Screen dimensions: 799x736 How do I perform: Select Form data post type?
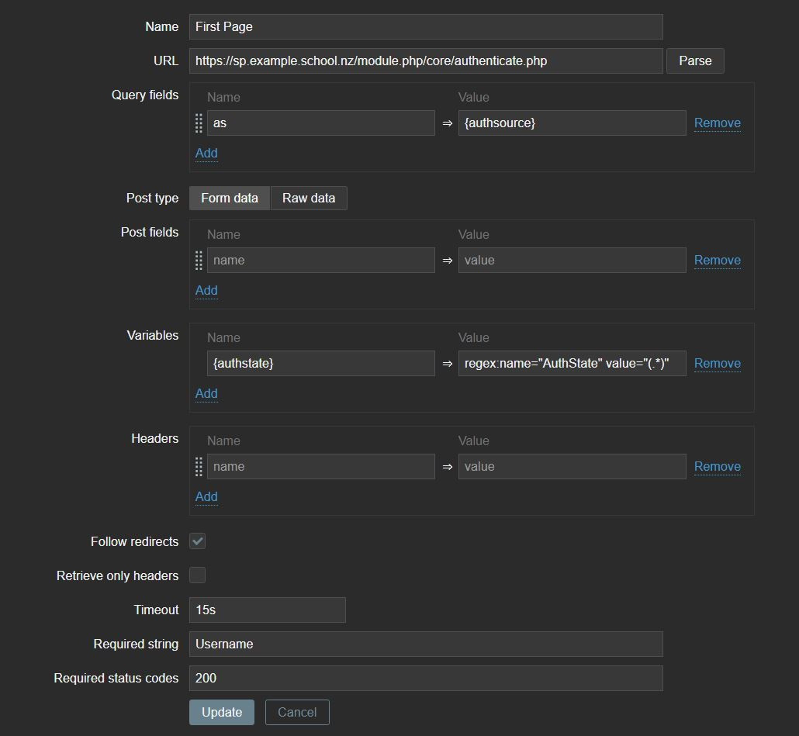(x=230, y=199)
